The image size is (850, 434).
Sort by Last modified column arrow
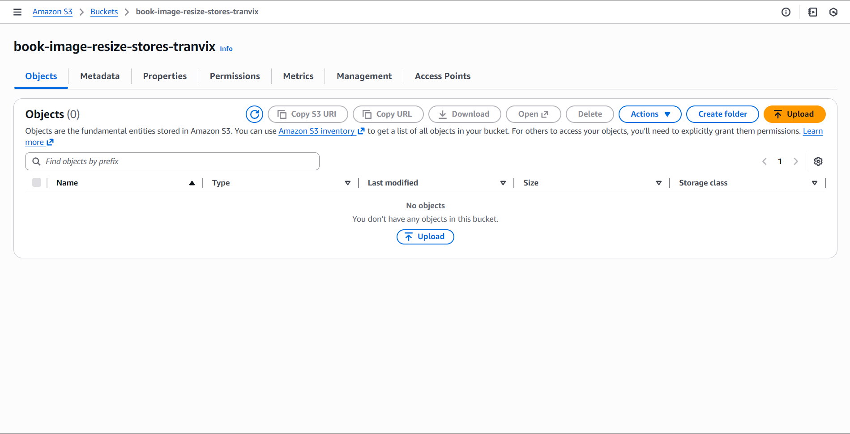pyautogui.click(x=503, y=183)
